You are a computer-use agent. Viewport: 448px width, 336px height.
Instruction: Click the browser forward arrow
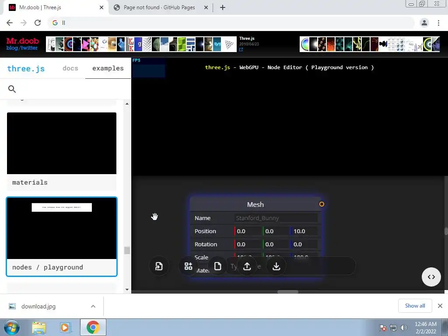[x=24, y=23]
